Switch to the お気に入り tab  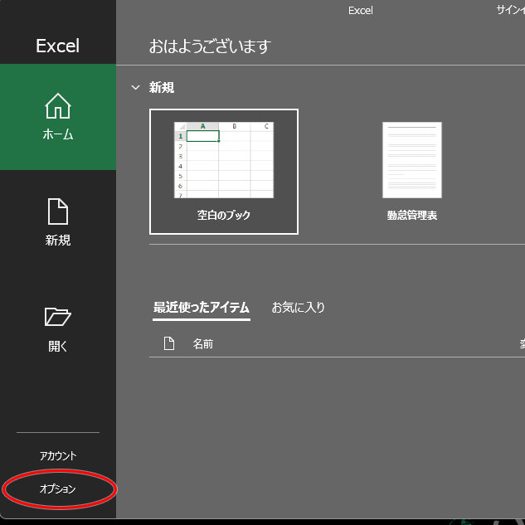click(x=299, y=308)
